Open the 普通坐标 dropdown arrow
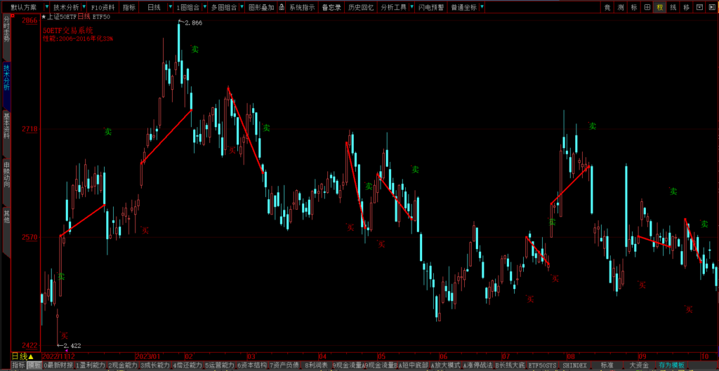The width and height of the screenshot is (719, 371). (x=482, y=7)
